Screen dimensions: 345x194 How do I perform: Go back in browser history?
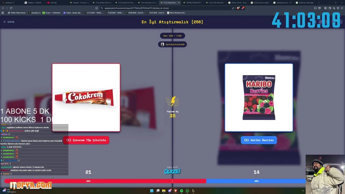pyautogui.click(x=3, y=8)
